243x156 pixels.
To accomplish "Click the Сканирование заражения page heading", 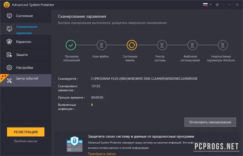I will (82, 16).
